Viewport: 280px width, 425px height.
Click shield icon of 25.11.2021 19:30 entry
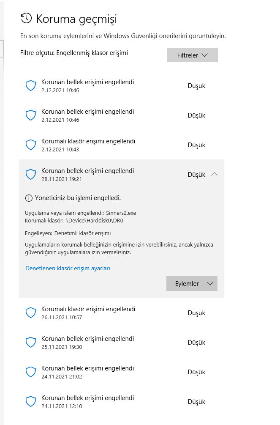point(31,343)
